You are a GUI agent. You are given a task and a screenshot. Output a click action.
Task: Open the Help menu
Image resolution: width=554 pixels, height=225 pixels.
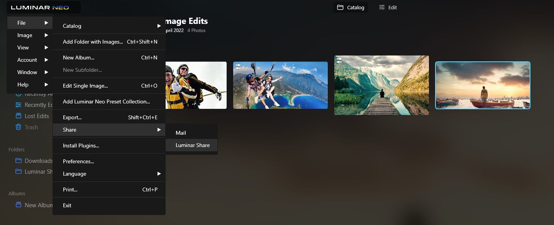[30, 85]
